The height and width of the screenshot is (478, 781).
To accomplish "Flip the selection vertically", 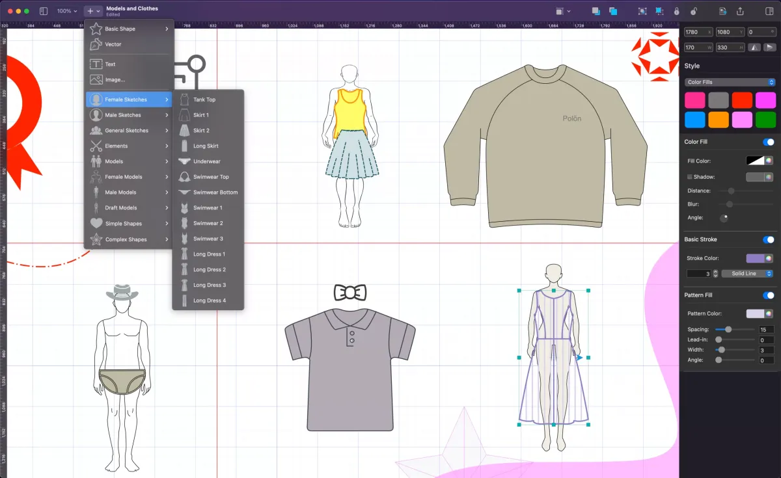I will point(771,47).
